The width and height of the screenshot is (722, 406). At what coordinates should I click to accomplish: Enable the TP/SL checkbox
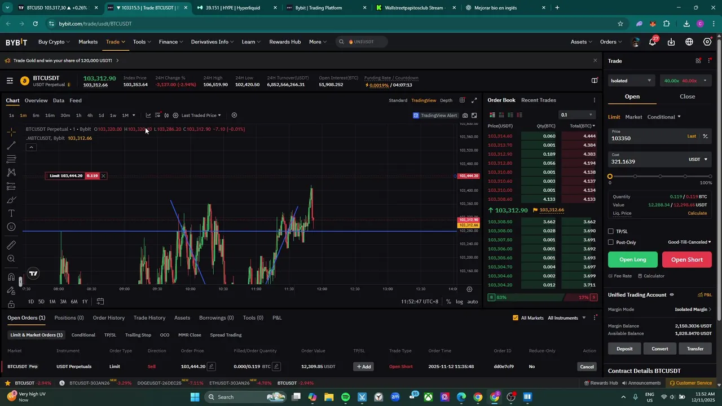point(611,231)
